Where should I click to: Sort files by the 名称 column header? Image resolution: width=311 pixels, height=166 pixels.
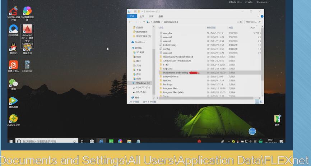coord(162,27)
